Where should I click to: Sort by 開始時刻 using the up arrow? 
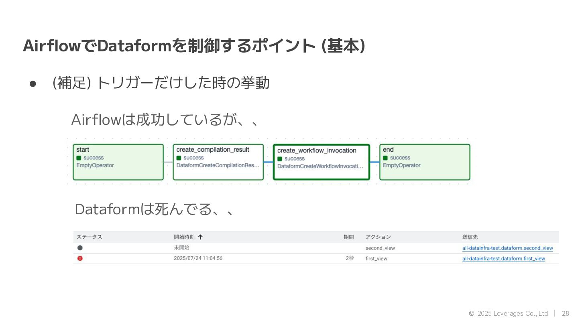click(x=200, y=237)
